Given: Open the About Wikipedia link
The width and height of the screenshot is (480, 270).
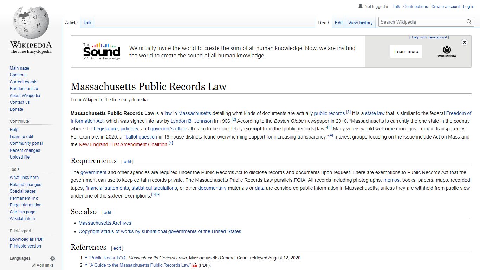Looking at the screenshot, I should [25, 96].
